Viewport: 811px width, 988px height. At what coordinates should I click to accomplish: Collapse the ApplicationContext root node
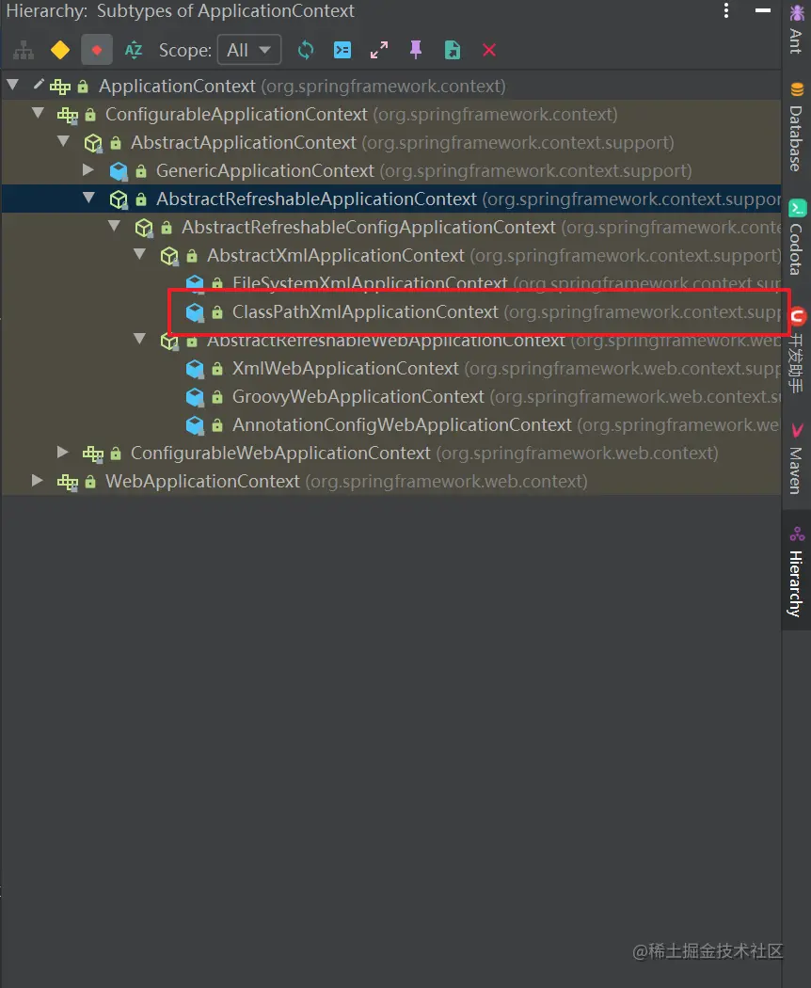point(12,85)
